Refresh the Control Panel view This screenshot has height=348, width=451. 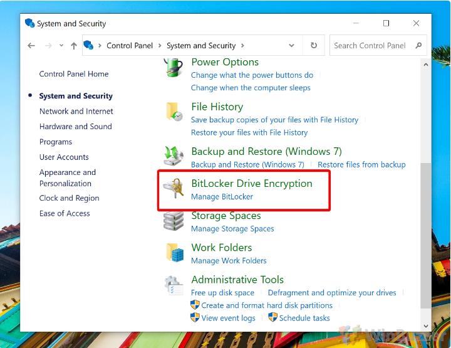(x=314, y=45)
